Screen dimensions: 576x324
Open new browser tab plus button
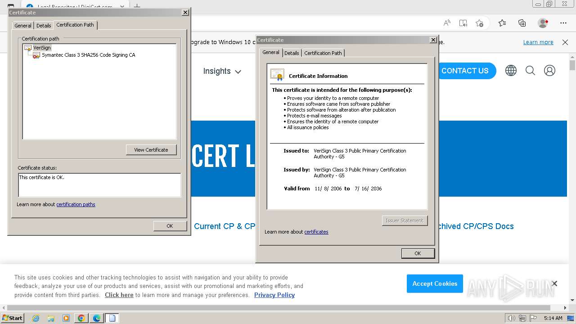click(x=137, y=6)
